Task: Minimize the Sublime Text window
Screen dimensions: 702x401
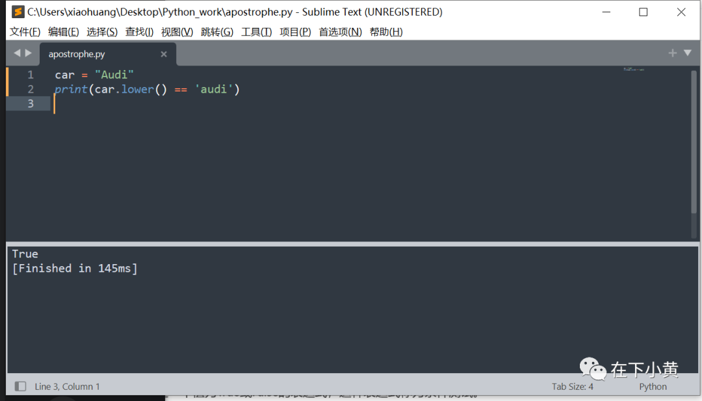Action: [606, 12]
